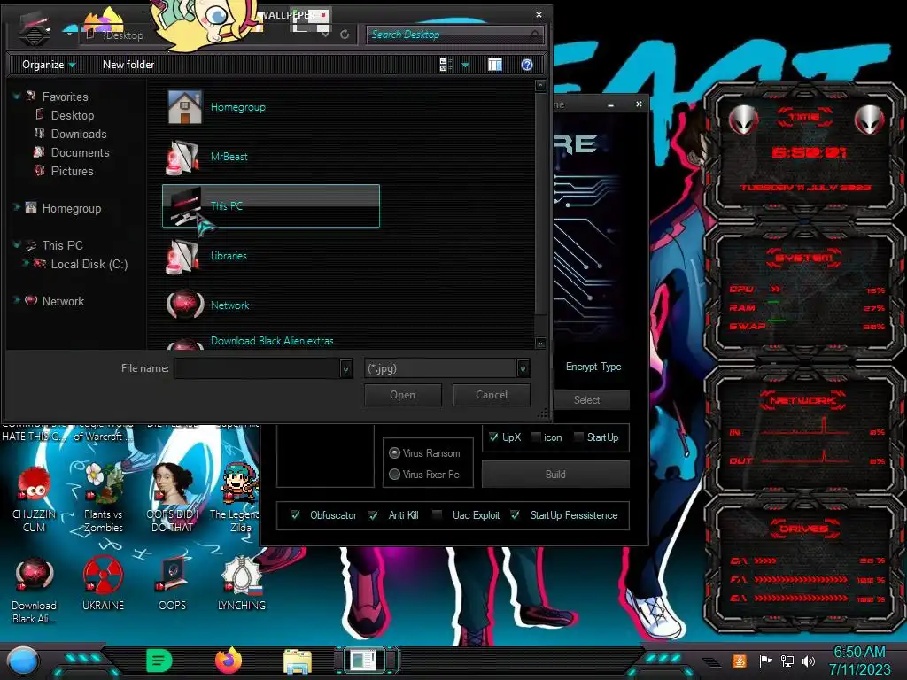The image size is (907, 680).
Task: Click the Cancel button
Action: [x=491, y=395]
